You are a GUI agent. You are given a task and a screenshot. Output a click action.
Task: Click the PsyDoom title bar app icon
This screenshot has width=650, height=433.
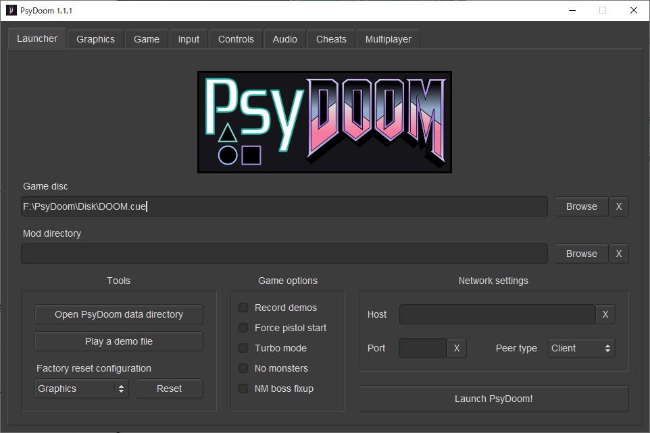click(x=11, y=10)
